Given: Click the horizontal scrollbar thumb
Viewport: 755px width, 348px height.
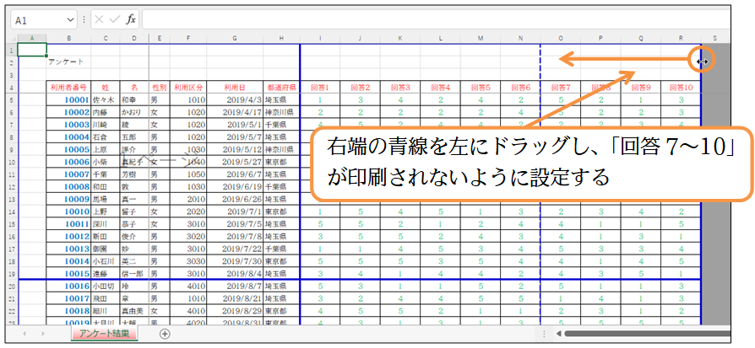Looking at the screenshot, I should pyautogui.click(x=648, y=334).
